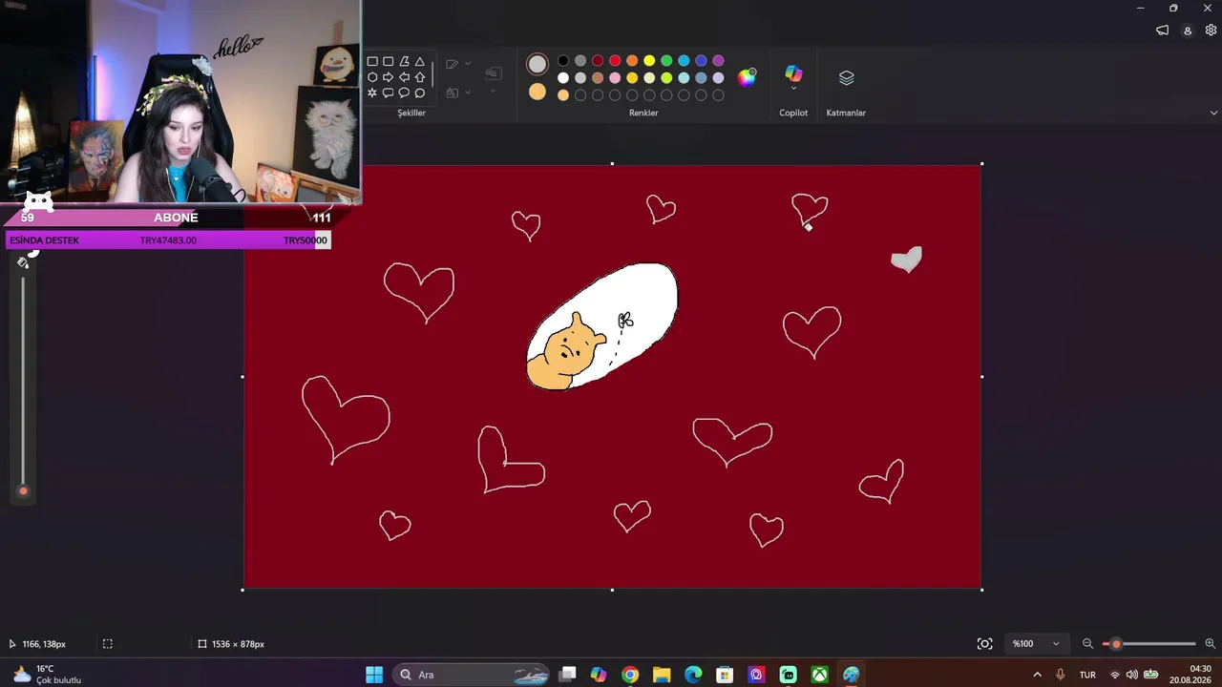This screenshot has height=687, width=1222.
Task: Choose the white color swatch
Action: (563, 78)
